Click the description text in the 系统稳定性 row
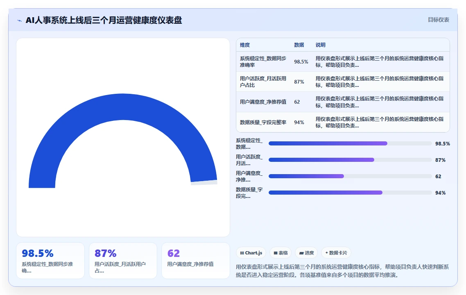The height and width of the screenshot is (295, 466). point(380,61)
